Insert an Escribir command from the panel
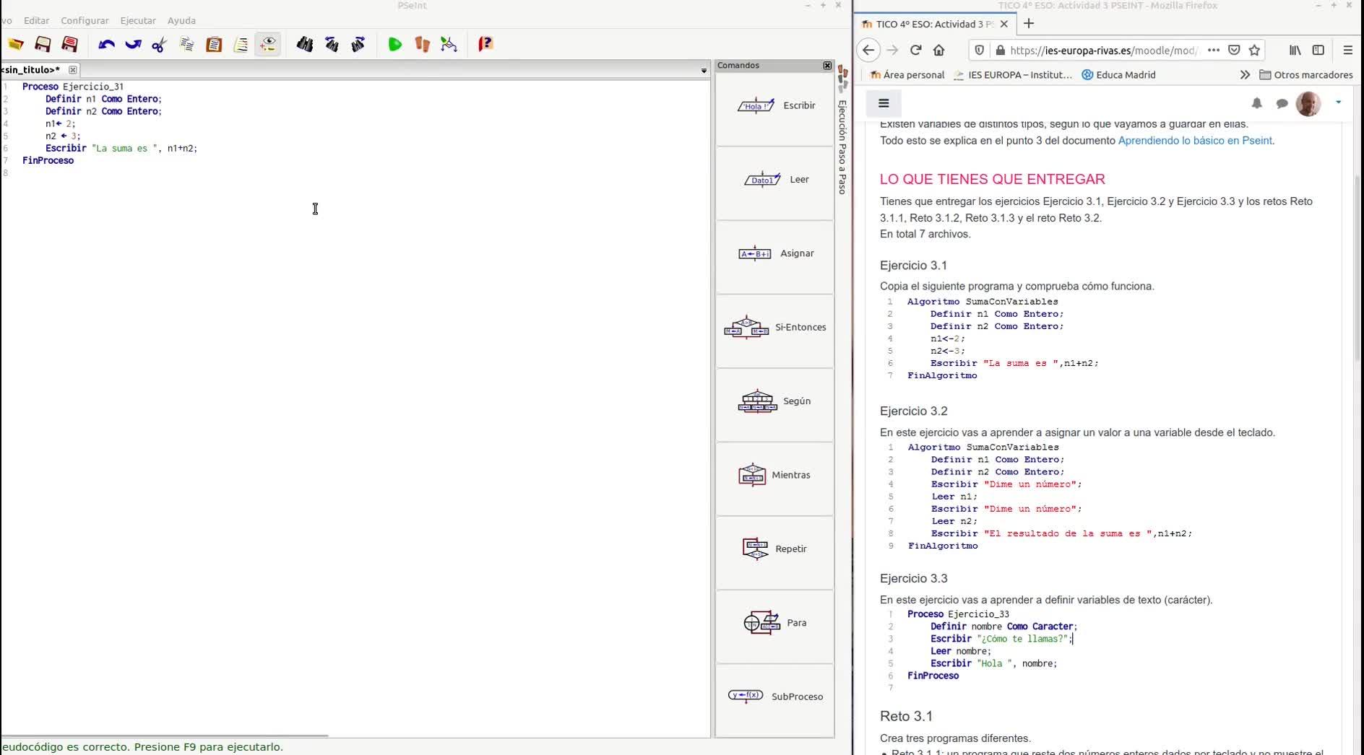 click(x=775, y=106)
